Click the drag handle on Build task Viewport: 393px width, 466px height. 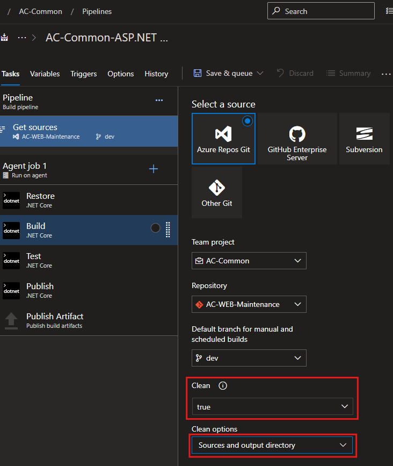click(168, 230)
